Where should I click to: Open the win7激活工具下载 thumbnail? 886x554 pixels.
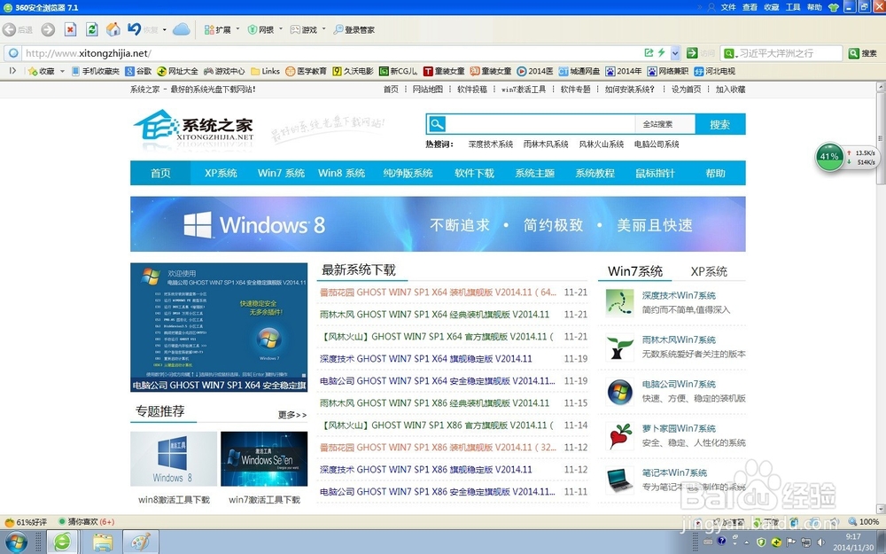pyautogui.click(x=264, y=459)
